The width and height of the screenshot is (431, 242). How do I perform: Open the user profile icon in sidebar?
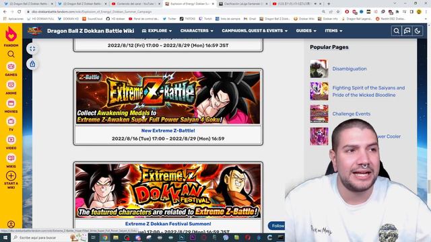click(x=11, y=224)
